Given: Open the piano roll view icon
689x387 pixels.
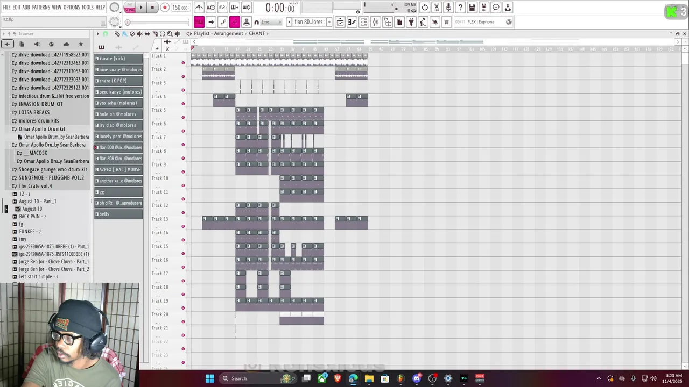Looking at the screenshot, I should tap(351, 22).
